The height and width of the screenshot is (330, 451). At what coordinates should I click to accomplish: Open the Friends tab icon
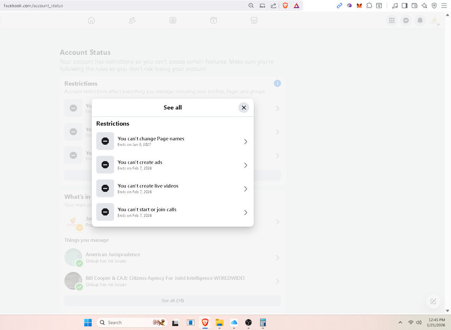pyautogui.click(x=132, y=20)
